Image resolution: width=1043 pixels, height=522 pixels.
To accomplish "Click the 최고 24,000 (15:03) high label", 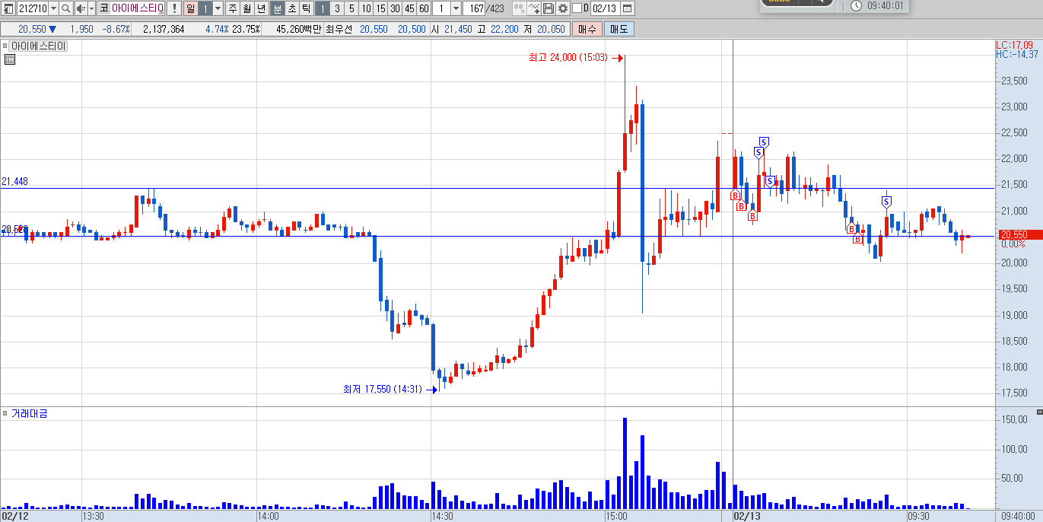I will 568,57.
